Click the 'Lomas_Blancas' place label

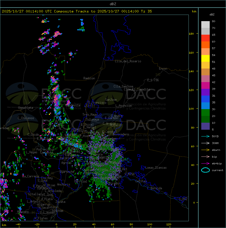click(x=156, y=168)
